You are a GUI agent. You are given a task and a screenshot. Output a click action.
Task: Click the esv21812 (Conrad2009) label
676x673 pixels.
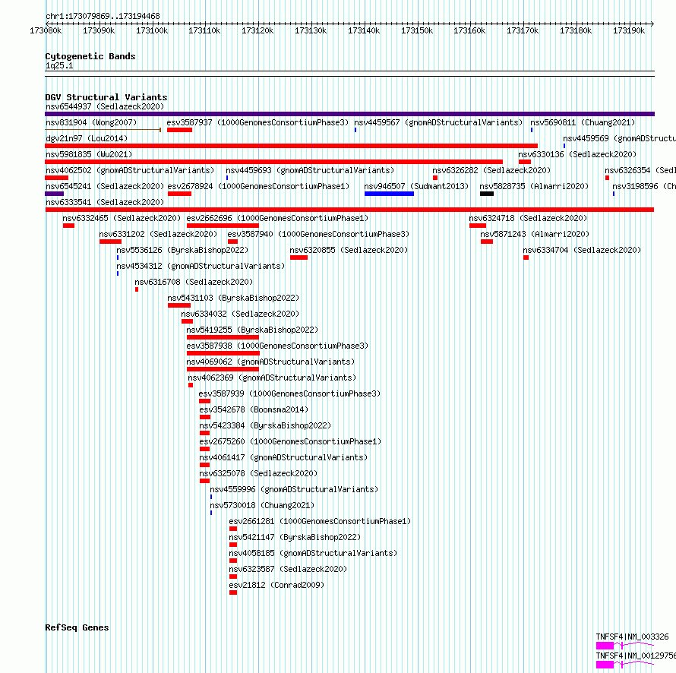coord(276,585)
